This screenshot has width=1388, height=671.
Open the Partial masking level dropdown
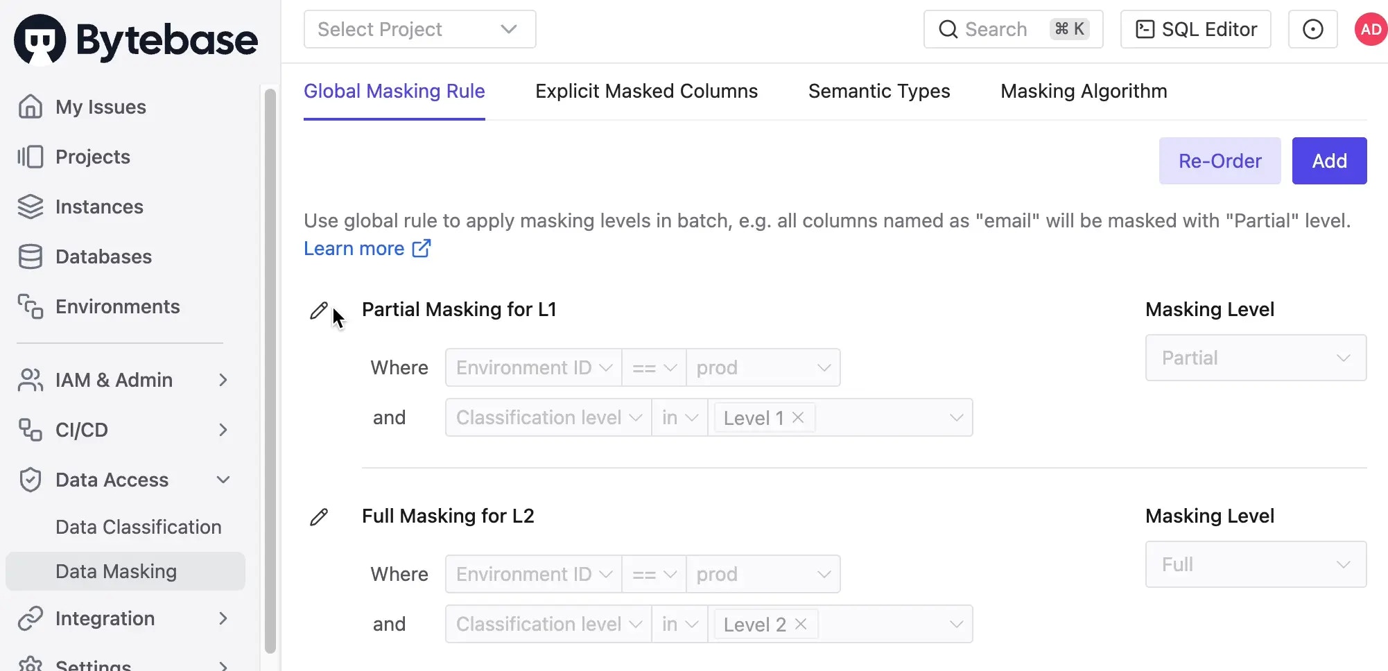(x=1256, y=358)
